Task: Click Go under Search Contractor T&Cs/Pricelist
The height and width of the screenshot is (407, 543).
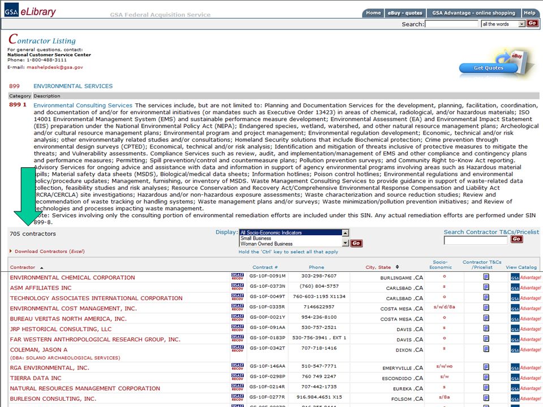Action: 516,239
